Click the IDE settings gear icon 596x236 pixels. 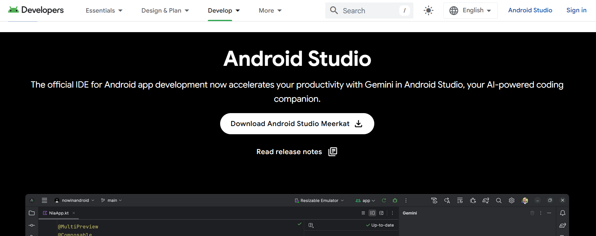tap(512, 200)
